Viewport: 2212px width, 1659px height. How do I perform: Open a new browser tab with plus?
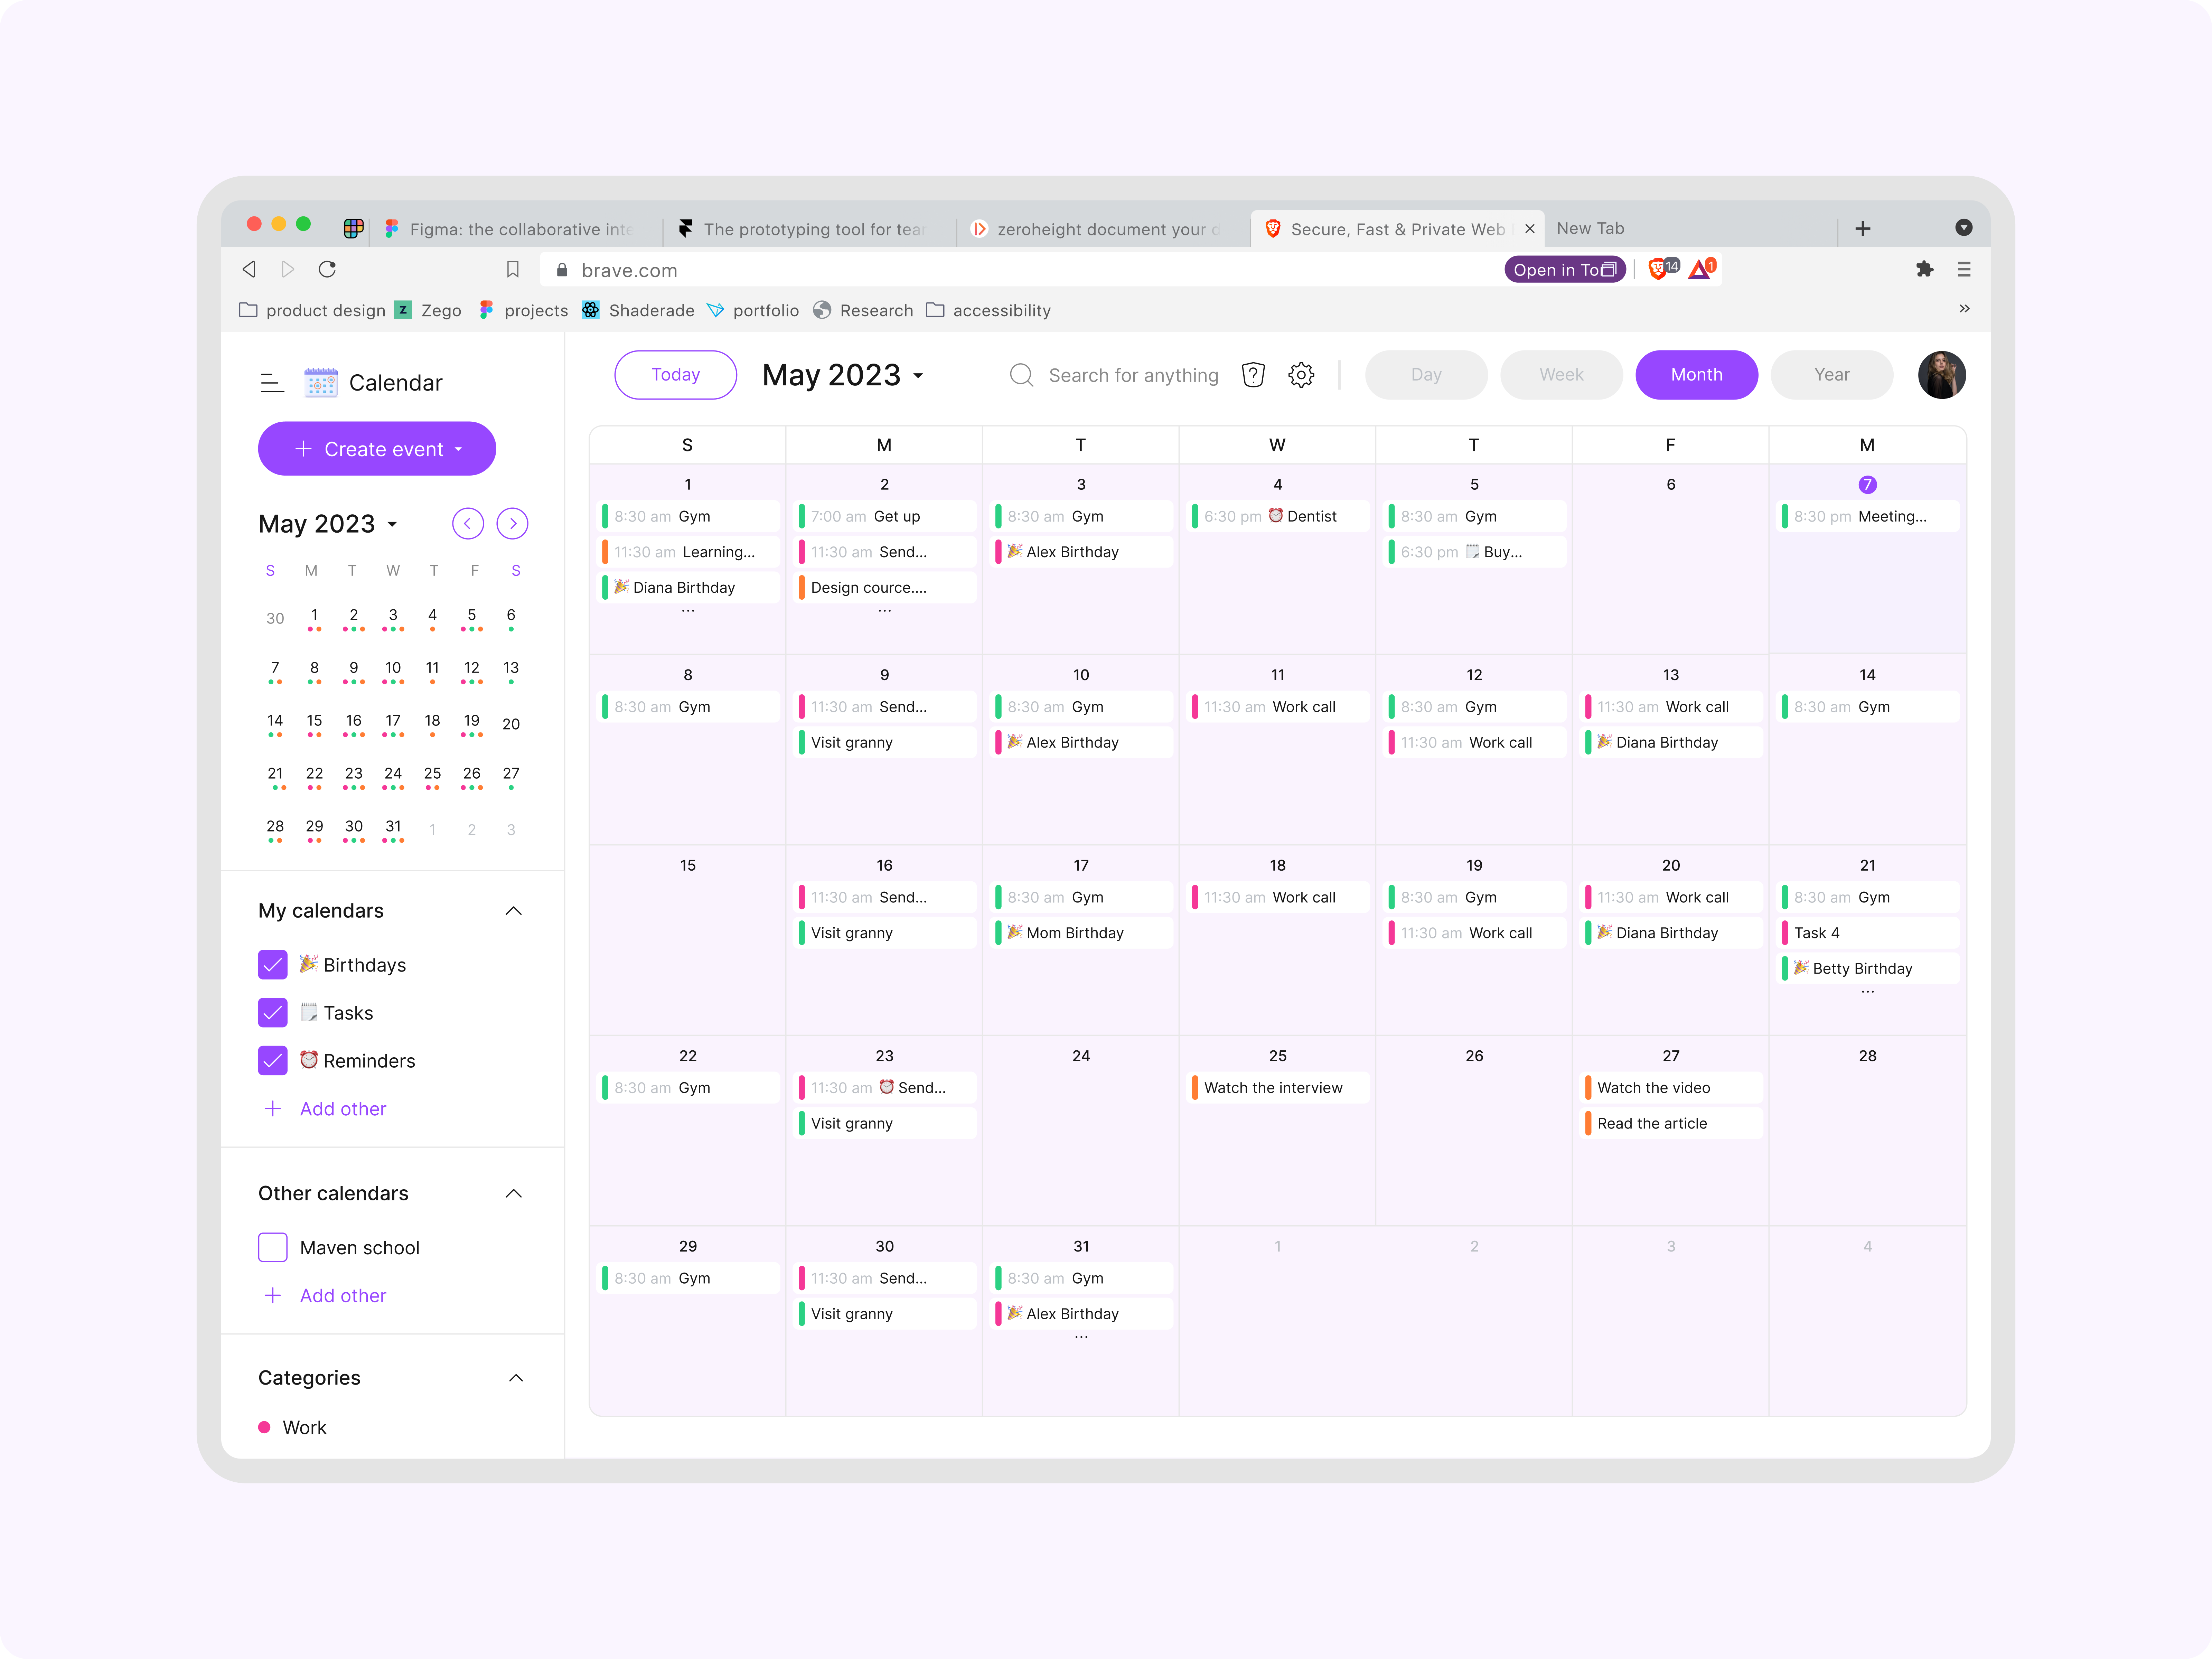[x=1863, y=229]
